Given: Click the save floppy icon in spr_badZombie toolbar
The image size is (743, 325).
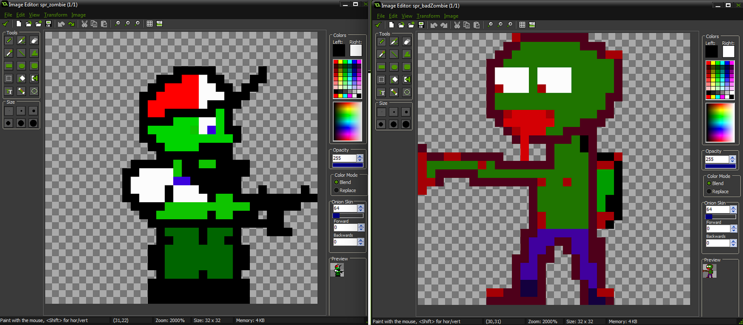Looking at the screenshot, I should point(421,25).
